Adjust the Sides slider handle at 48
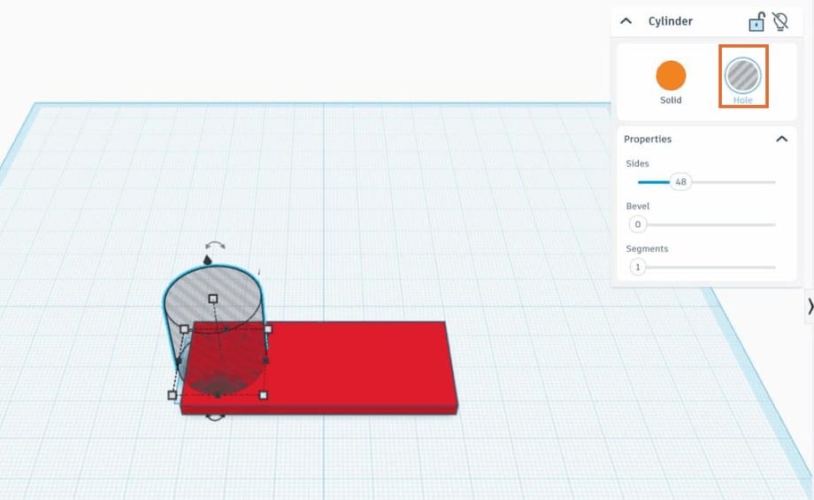This screenshot has width=814, height=500. (680, 182)
